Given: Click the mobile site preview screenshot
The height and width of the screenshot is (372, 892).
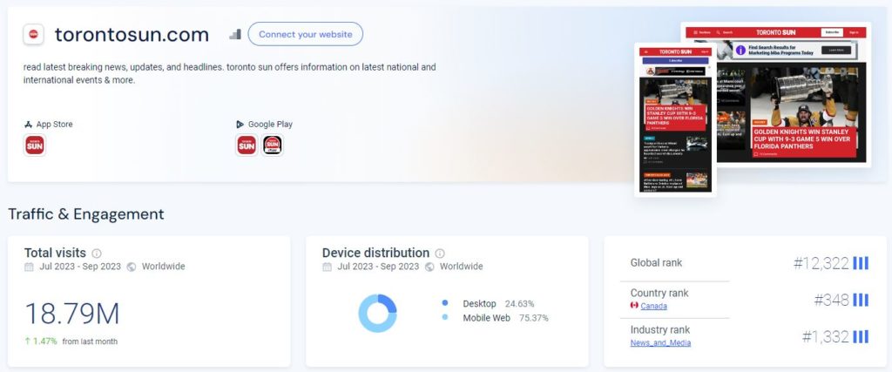Looking at the screenshot, I should pyautogui.click(x=675, y=119).
